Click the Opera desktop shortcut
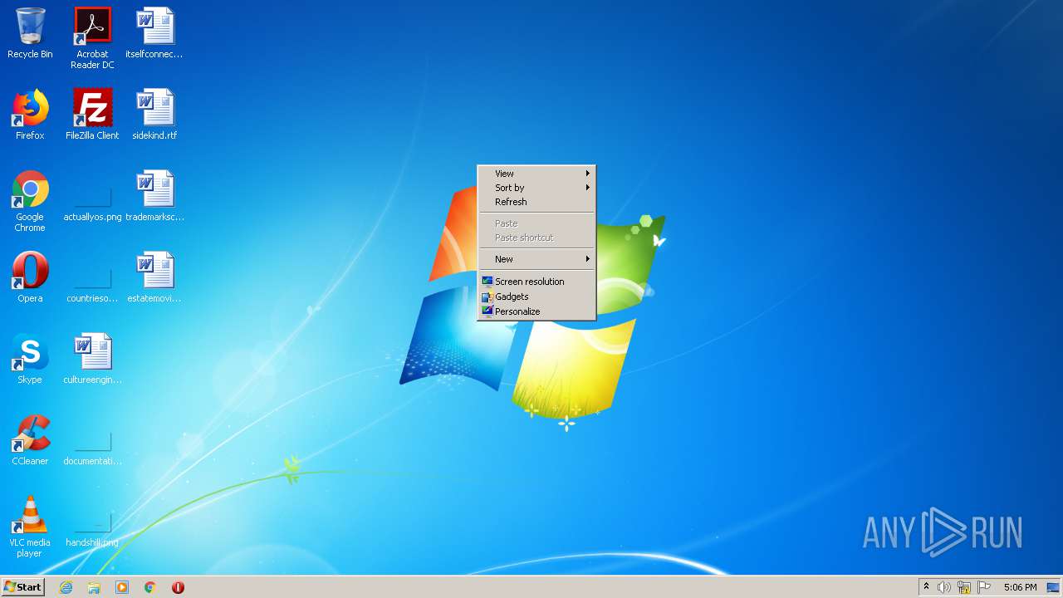 (x=30, y=277)
